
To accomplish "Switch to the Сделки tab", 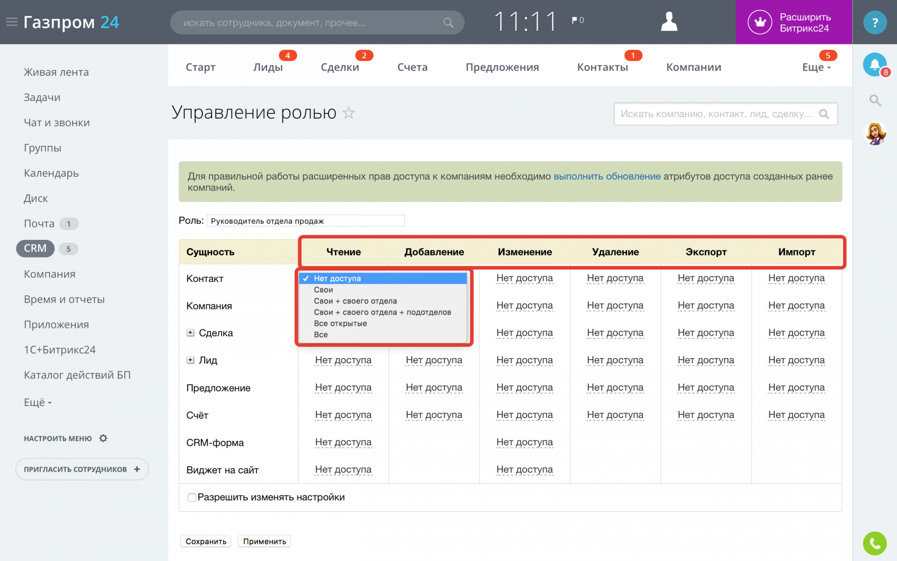I will [x=340, y=67].
